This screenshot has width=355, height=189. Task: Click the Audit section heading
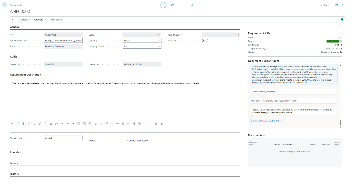(x=13, y=57)
